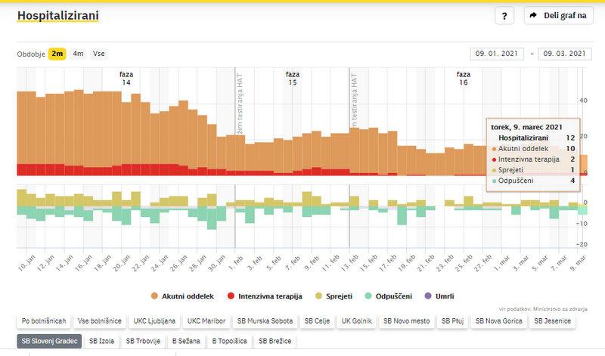The height and width of the screenshot is (356, 605).
Task: Open the end date field 09. 03. 2021
Action: point(562,54)
